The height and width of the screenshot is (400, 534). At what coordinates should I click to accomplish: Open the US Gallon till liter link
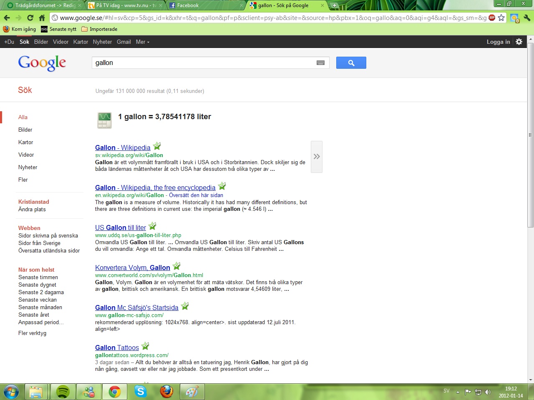(x=121, y=227)
